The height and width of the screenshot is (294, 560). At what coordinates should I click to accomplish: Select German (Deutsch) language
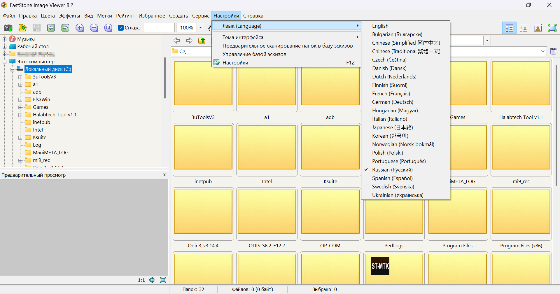tap(392, 102)
